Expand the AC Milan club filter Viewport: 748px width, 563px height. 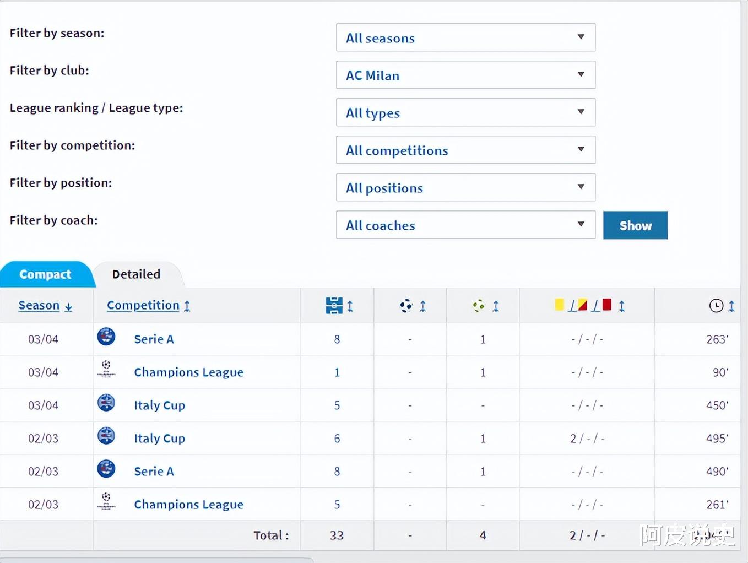tap(465, 75)
